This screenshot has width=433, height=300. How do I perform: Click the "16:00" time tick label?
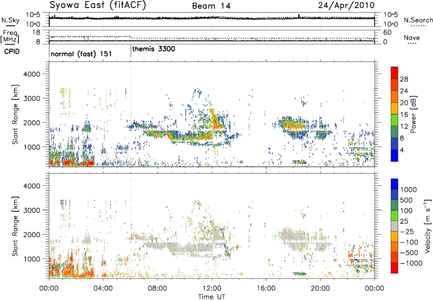click(266, 289)
